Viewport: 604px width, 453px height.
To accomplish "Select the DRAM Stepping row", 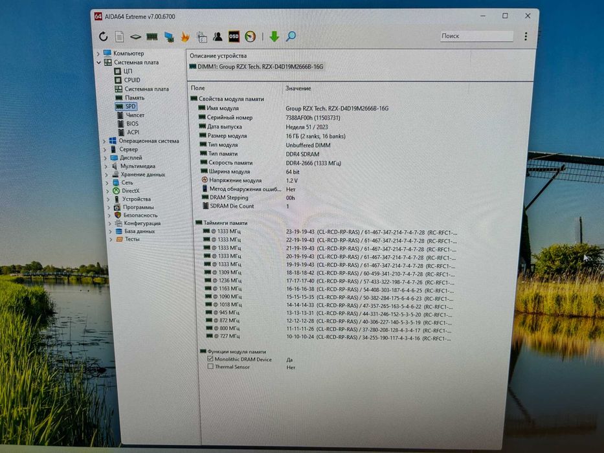I will pyautogui.click(x=249, y=197).
